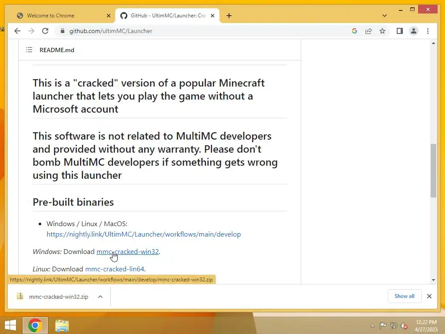The image size is (445, 334).
Task: Close the downloads bar
Action: 429,296
